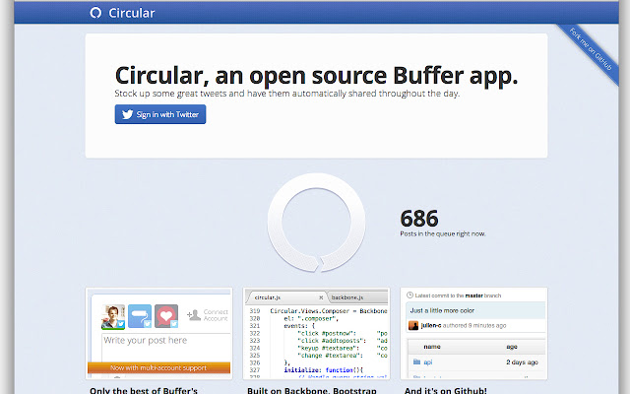Click the age column header
The height and width of the screenshot is (394, 630).
point(512,347)
